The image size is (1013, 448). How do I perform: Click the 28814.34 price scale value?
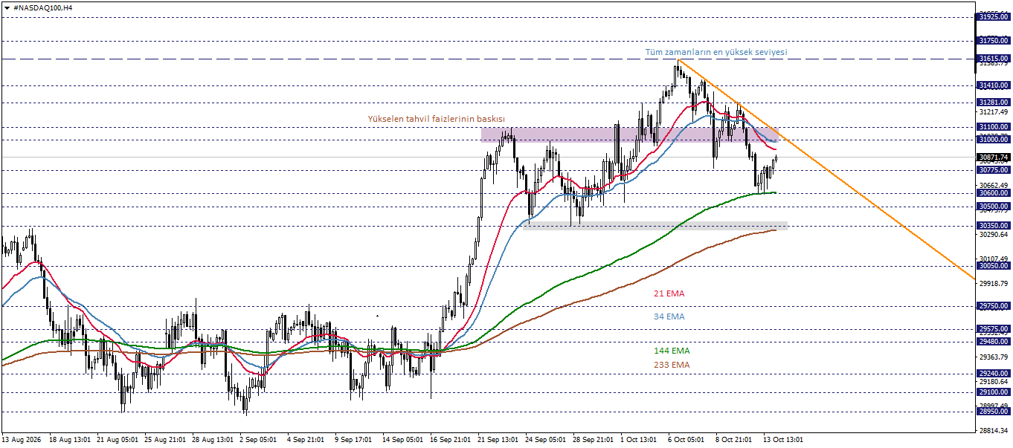(x=994, y=430)
